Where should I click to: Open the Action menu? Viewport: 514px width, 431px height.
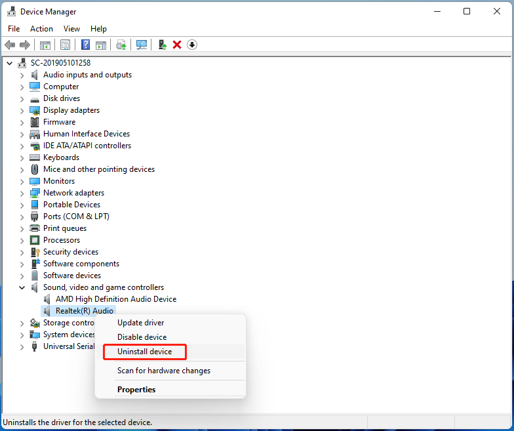point(42,29)
